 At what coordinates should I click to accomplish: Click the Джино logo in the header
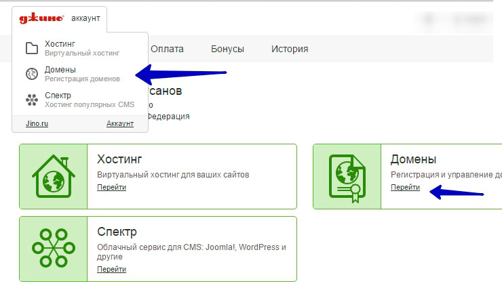41,18
